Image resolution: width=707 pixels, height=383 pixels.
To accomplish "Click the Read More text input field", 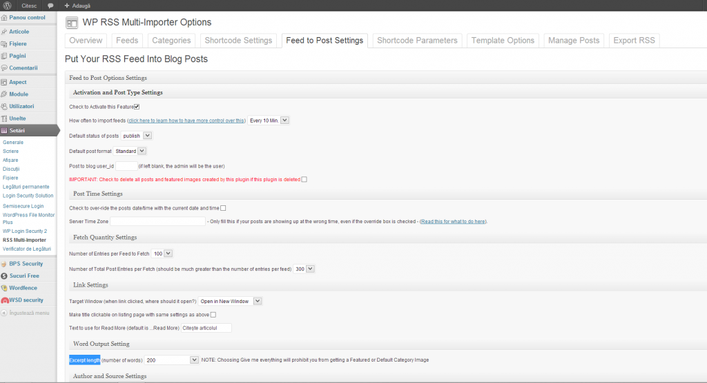I will tap(206, 328).
